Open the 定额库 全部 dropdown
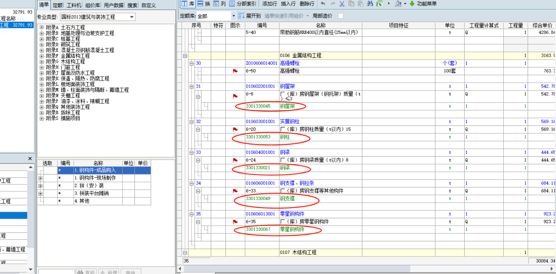556x274 pixels. [233, 16]
